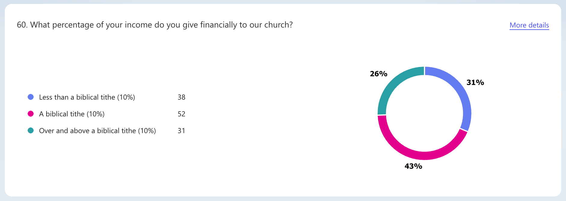Click the 26% chart label
566x201 pixels.
pos(379,74)
